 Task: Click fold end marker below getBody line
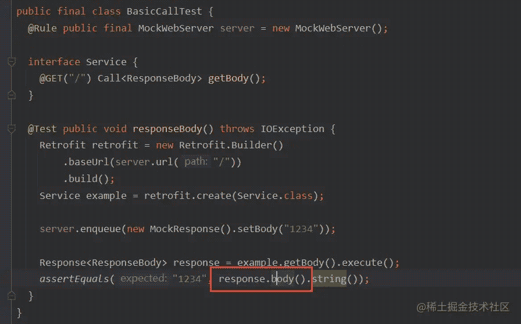tap(12, 95)
